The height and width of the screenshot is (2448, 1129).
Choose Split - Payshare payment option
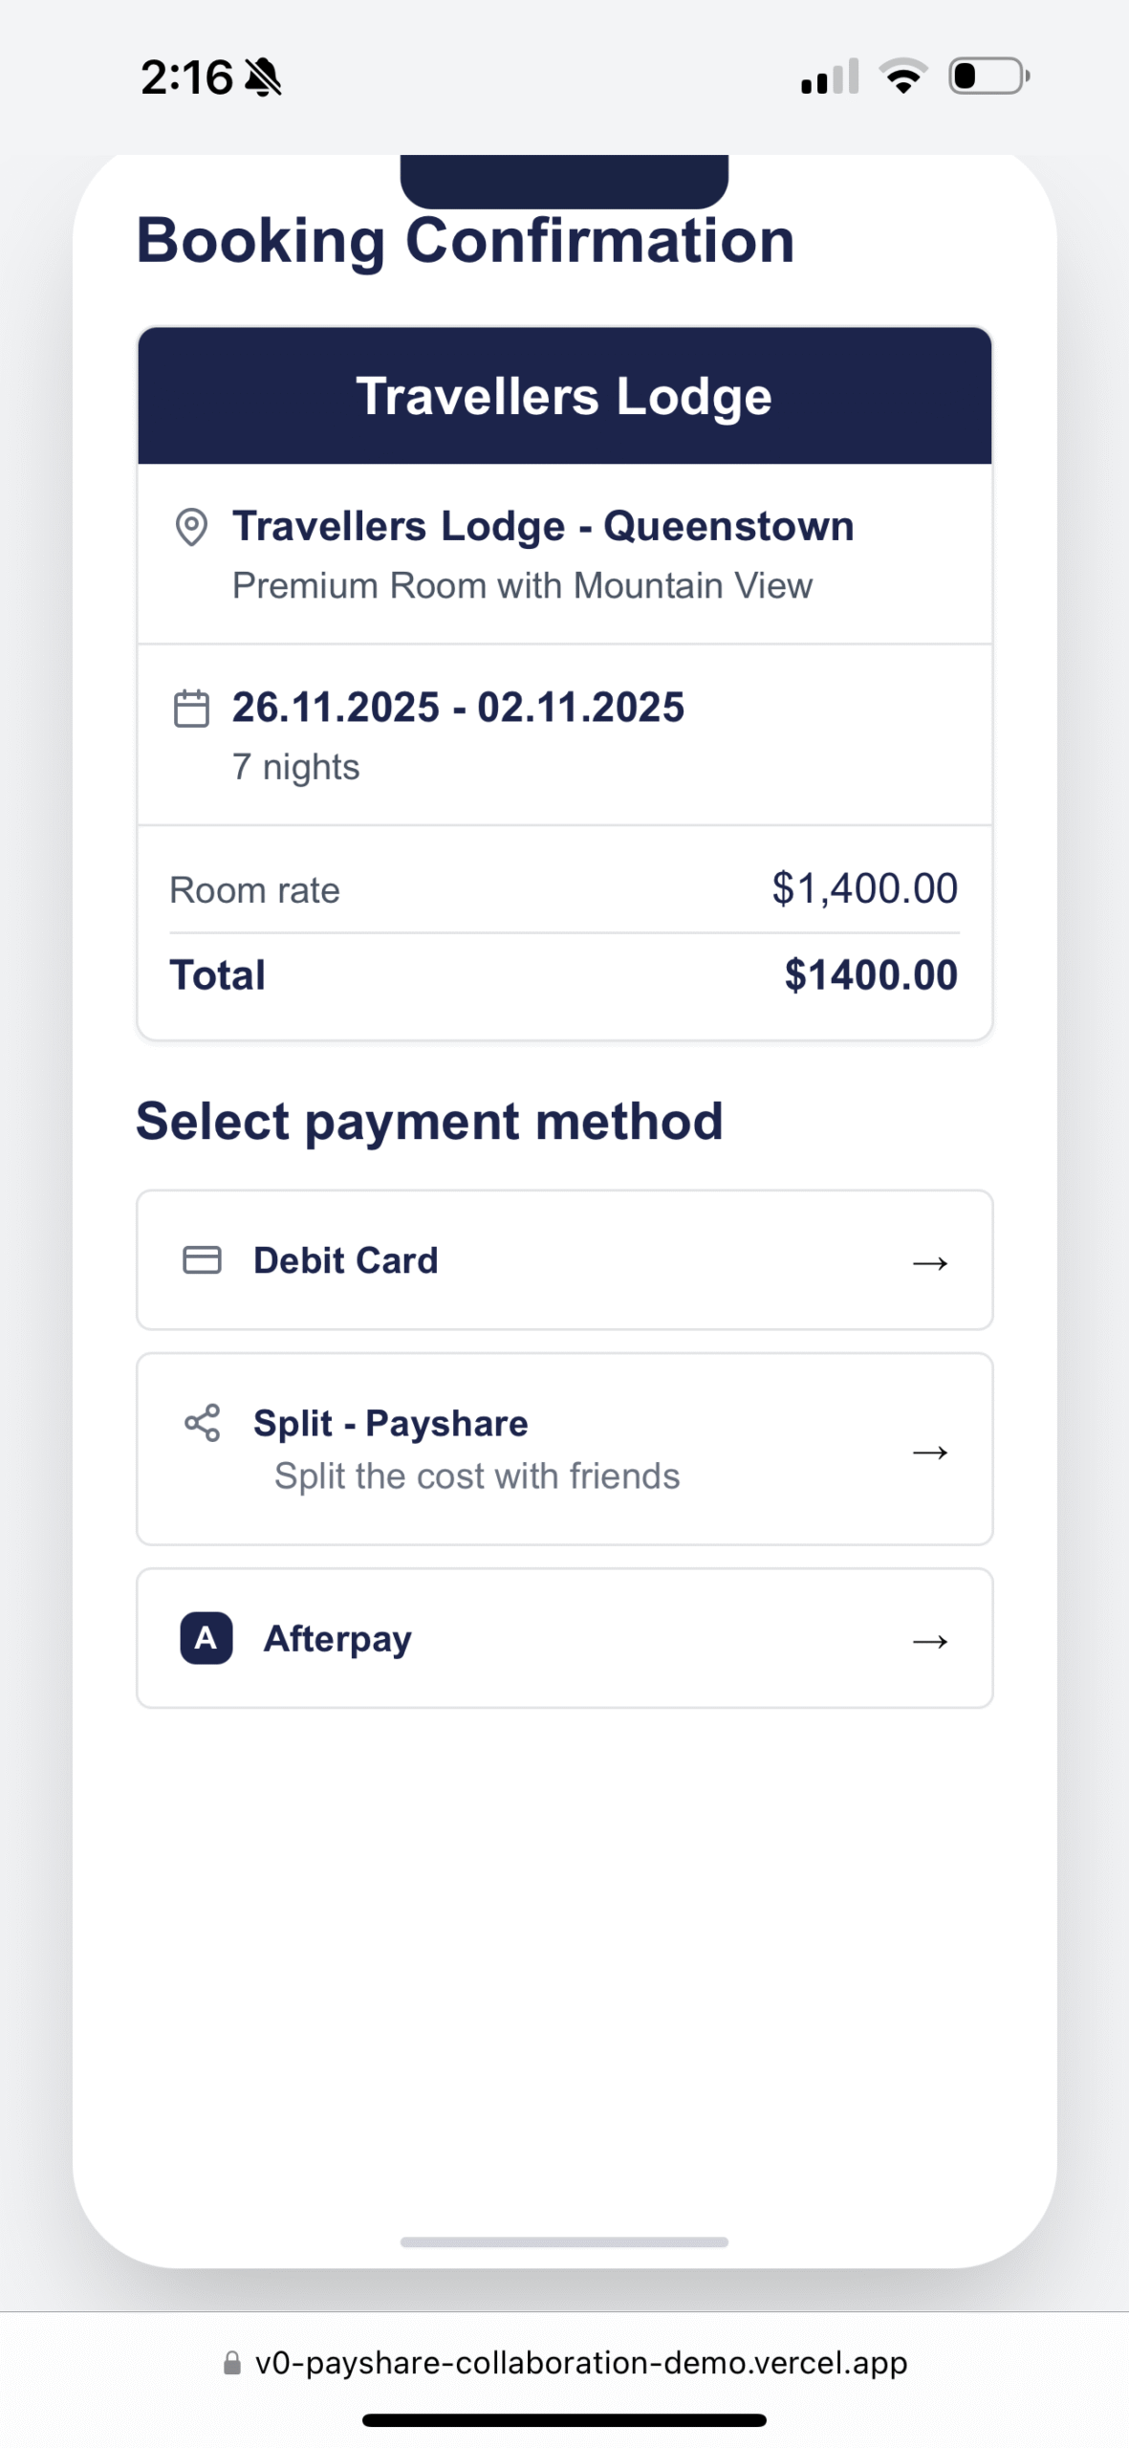(x=564, y=1448)
